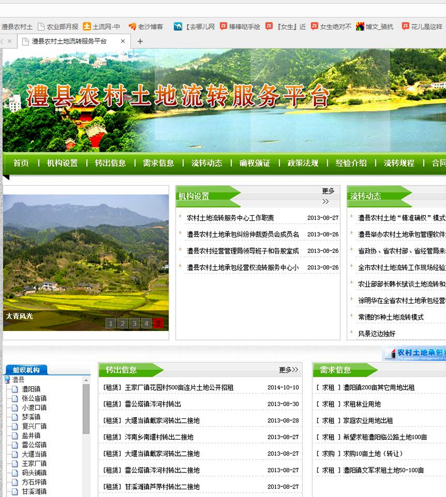Open 农业部部长韩长赋谈土地流转 article
This screenshot has height=497, width=446.
[401, 284]
